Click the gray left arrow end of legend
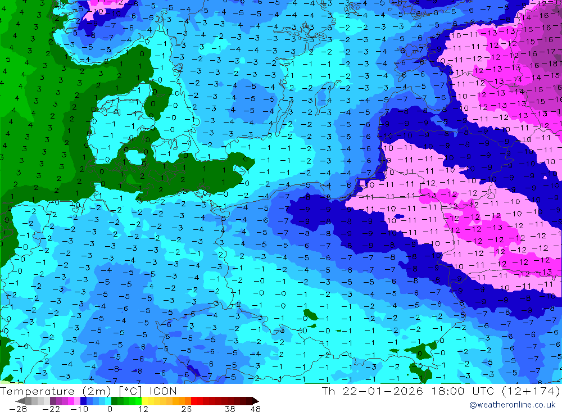This screenshot has height=412, width=562. [x=20, y=401]
